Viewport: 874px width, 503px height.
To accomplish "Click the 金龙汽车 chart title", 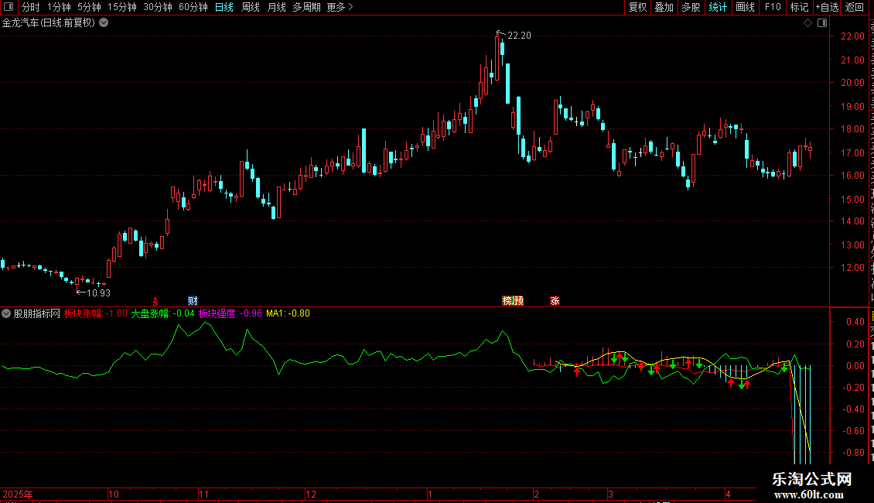I will [x=49, y=23].
